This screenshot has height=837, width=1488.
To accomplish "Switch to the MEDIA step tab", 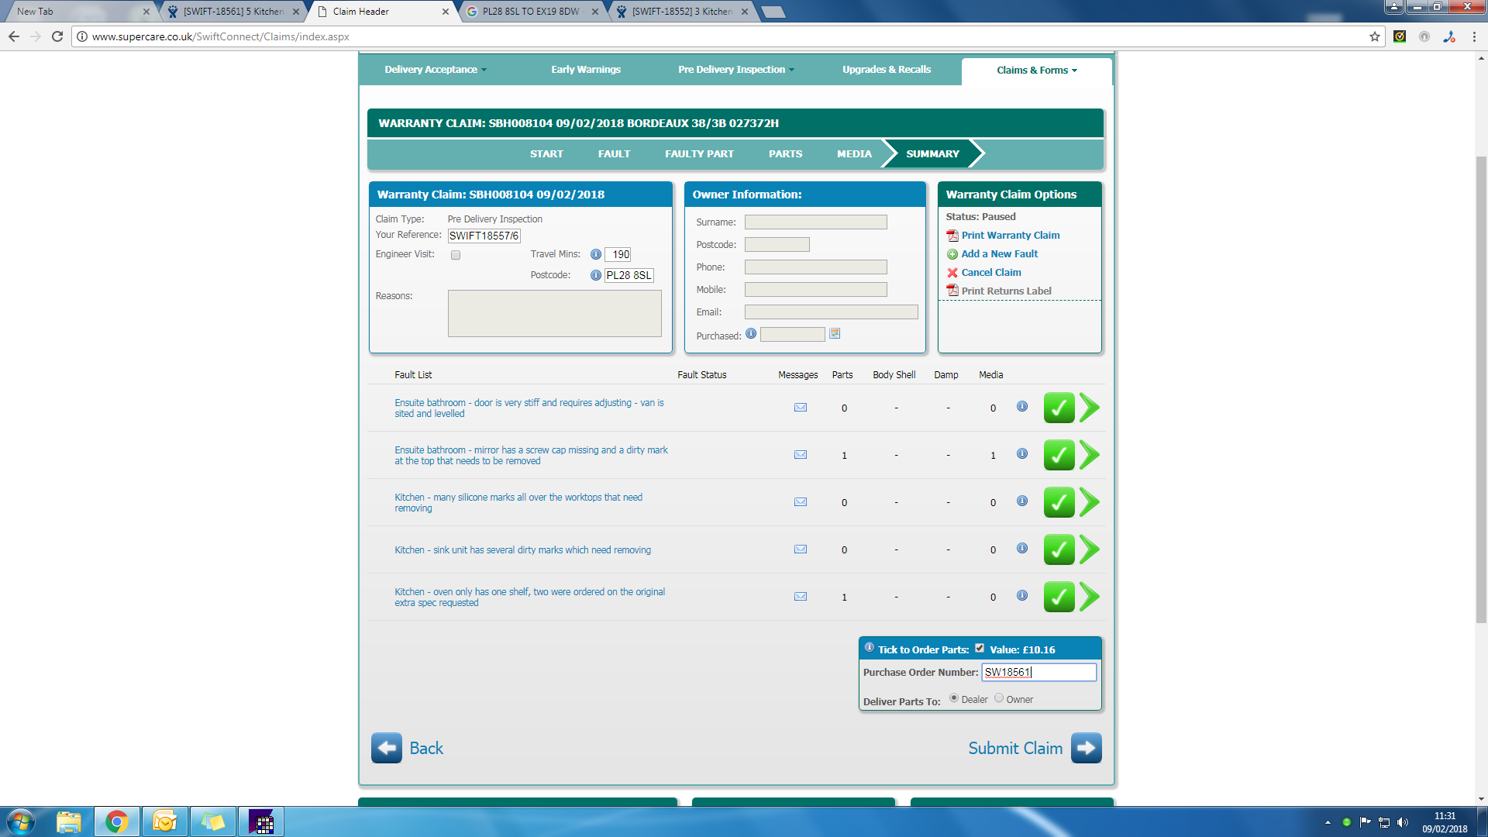I will (854, 154).
